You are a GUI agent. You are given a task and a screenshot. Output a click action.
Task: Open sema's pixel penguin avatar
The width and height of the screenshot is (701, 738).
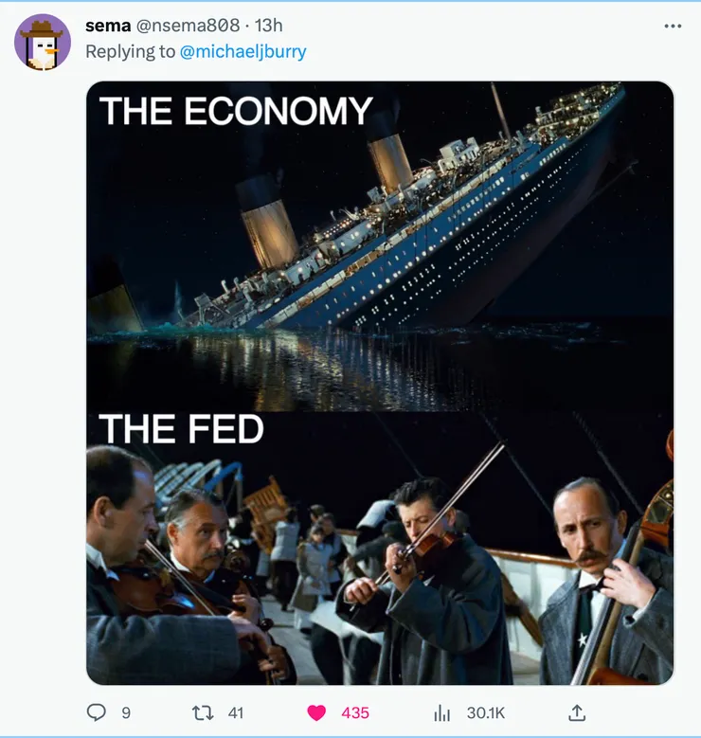pyautogui.click(x=43, y=43)
